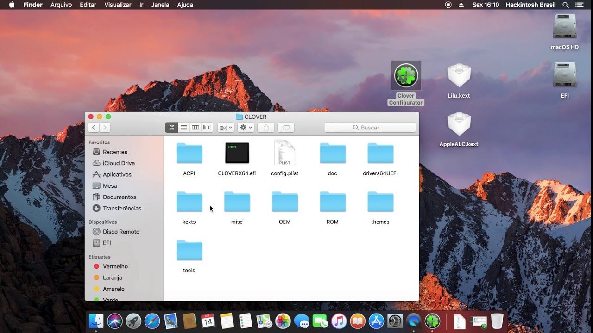Launch Siri from the Dock
Screen dimensions: 593x333
pos(115,321)
